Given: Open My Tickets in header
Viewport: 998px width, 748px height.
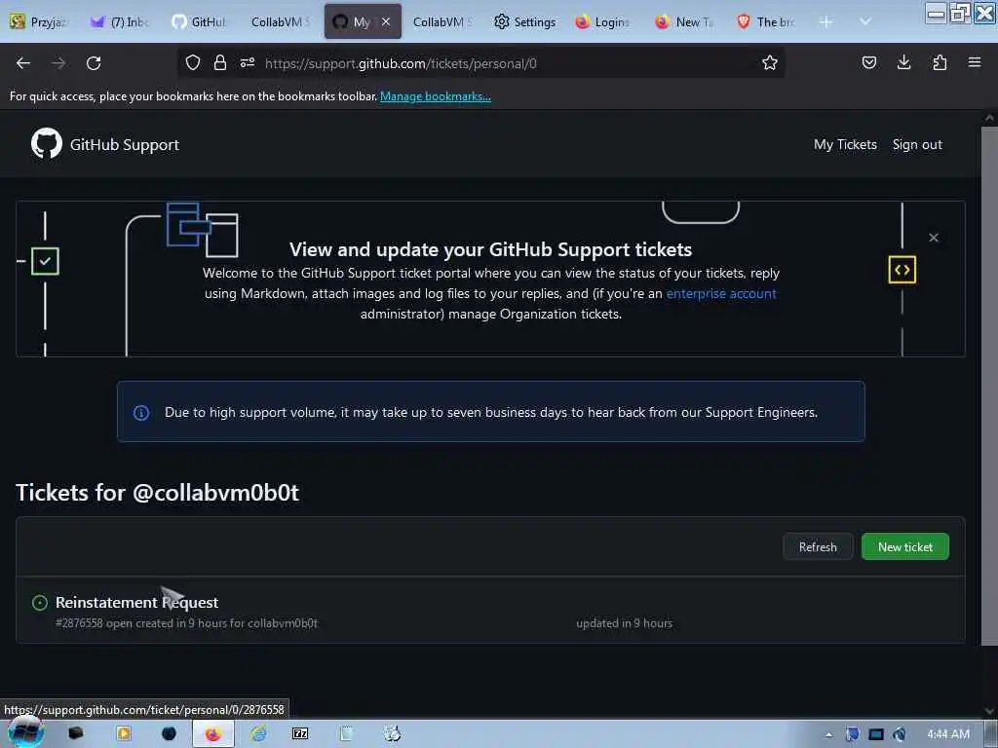Looking at the screenshot, I should (845, 144).
